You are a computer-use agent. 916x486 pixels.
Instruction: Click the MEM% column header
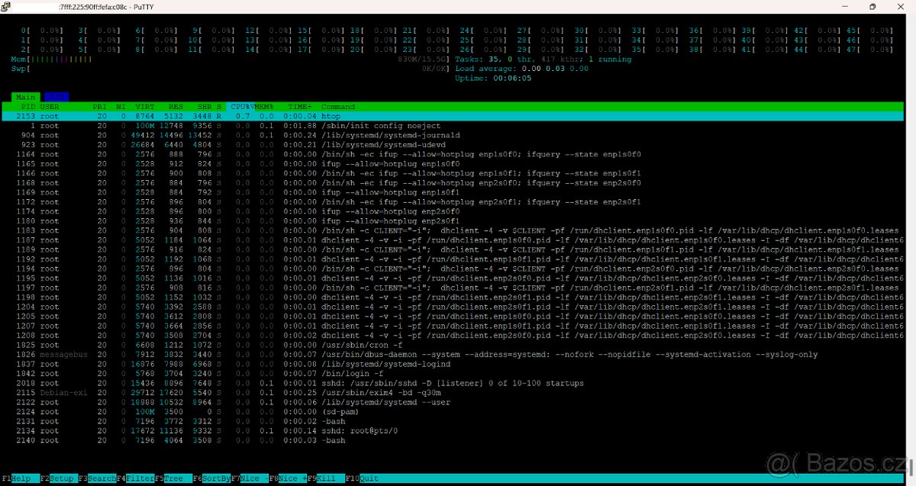tap(264, 107)
